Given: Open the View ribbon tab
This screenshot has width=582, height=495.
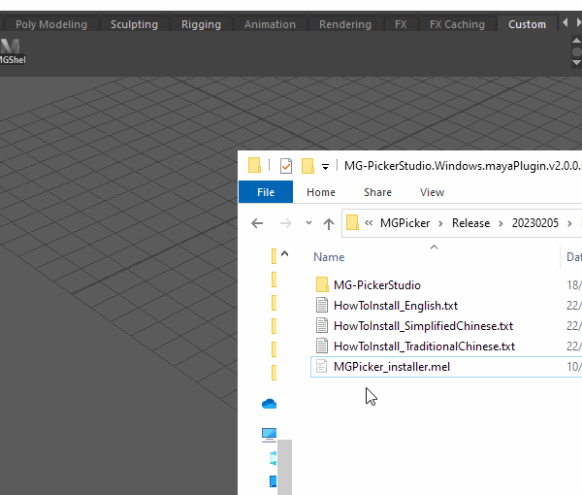Looking at the screenshot, I should coord(432,192).
